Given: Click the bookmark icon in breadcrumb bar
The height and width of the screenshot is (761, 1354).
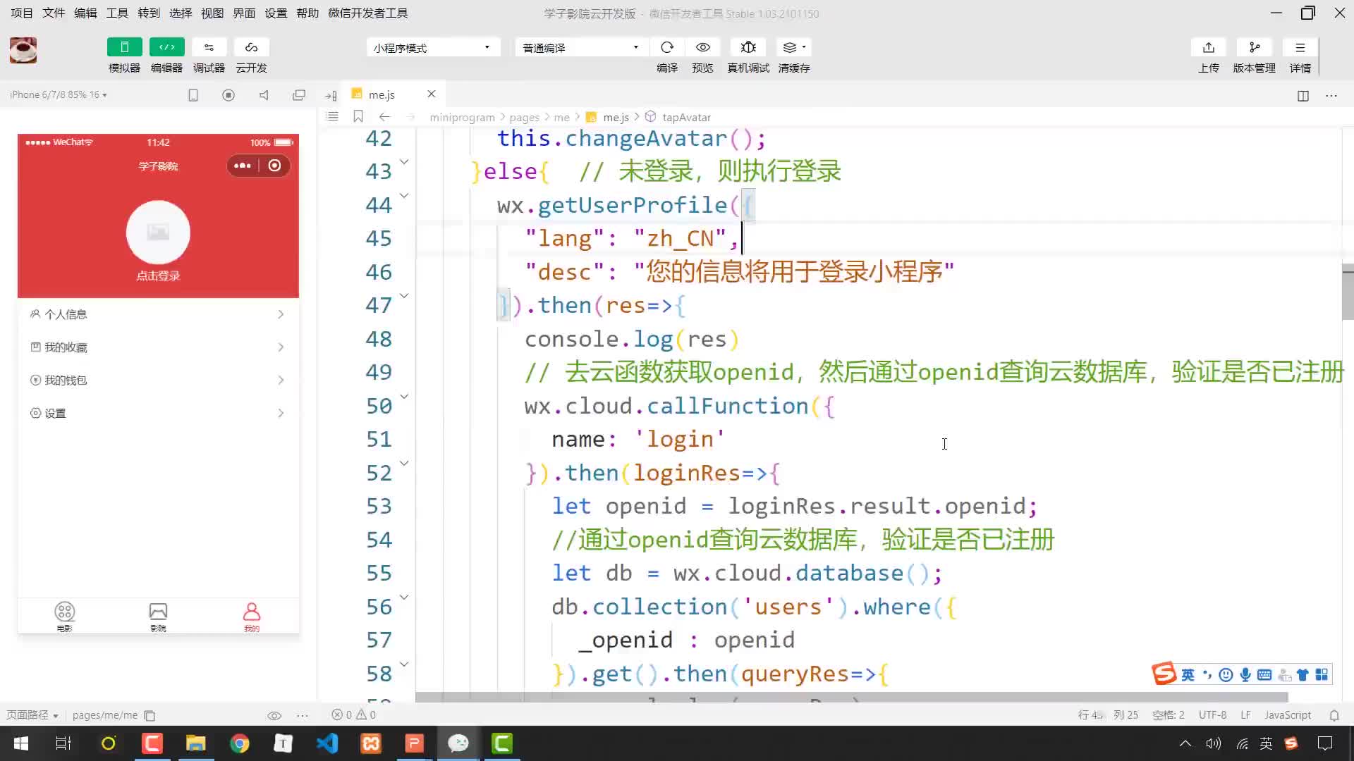Looking at the screenshot, I should click(x=358, y=116).
